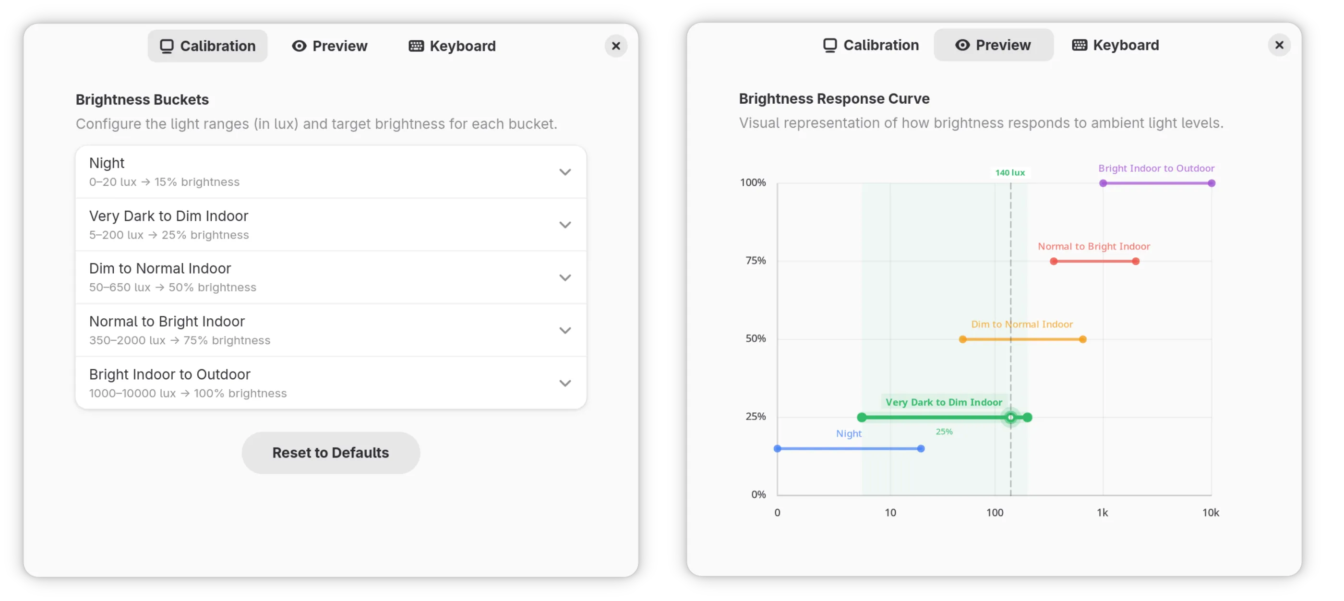Expand the Very Dark to Dim Indoor bucket
Viewport: 1344px width, 601px height.
point(564,225)
